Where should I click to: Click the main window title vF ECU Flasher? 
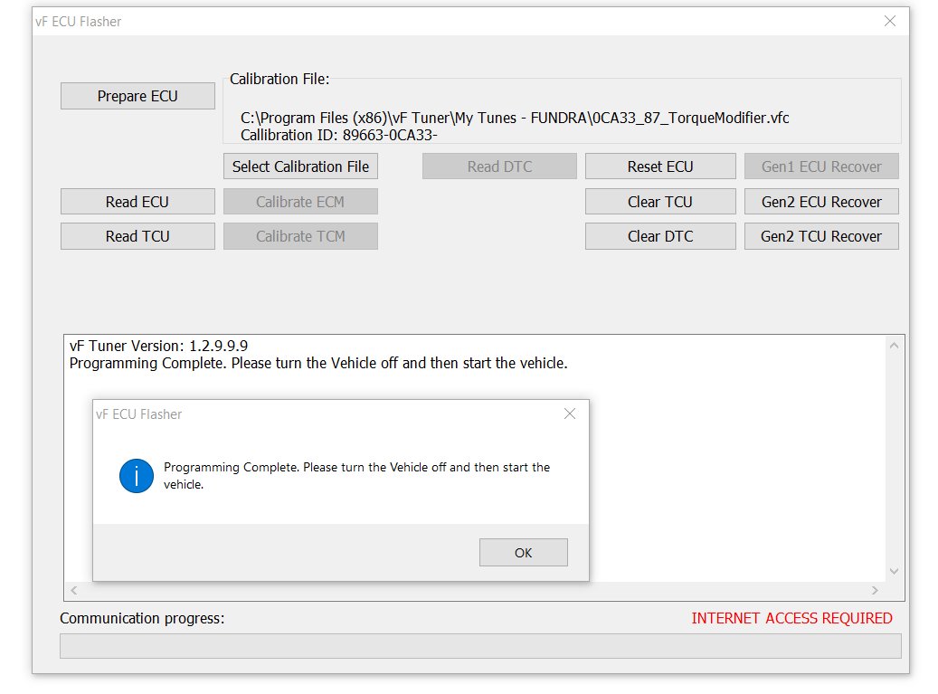(x=78, y=22)
